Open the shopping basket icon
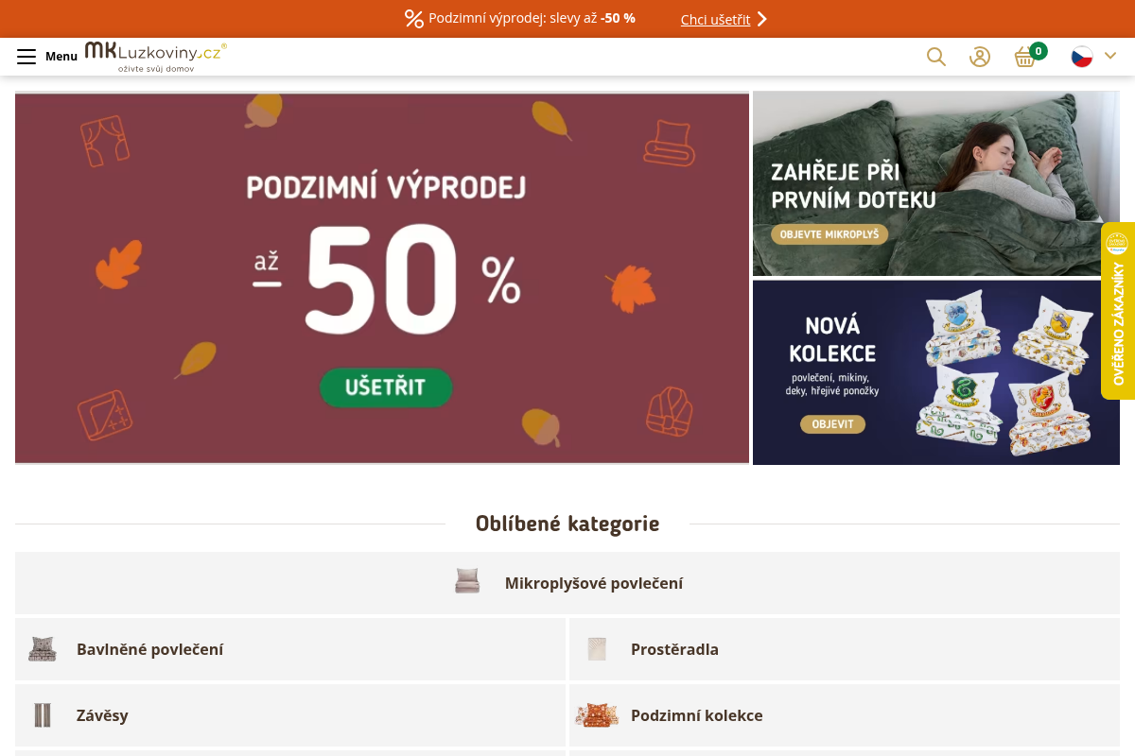Image resolution: width=1135 pixels, height=756 pixels. coord(1025,58)
